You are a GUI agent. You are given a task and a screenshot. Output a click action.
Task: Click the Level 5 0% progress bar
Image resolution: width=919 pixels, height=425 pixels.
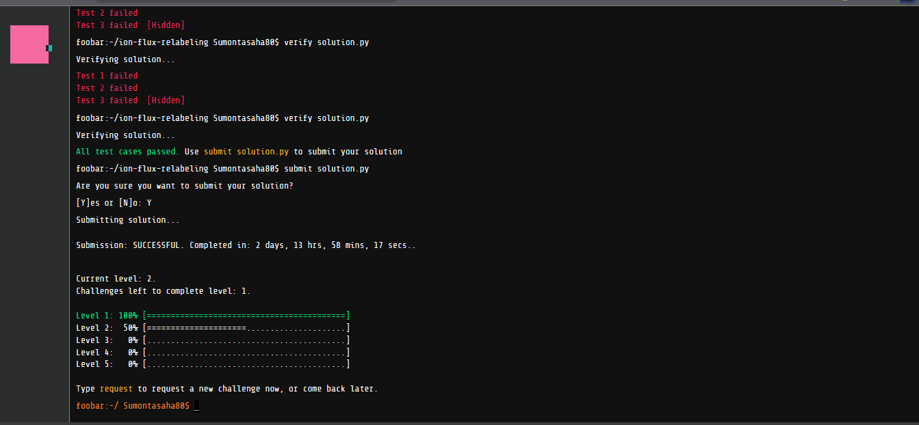point(246,365)
